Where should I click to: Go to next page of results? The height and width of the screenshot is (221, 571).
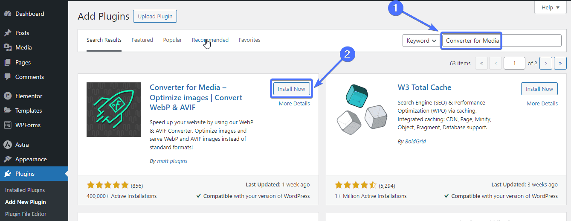pos(546,63)
